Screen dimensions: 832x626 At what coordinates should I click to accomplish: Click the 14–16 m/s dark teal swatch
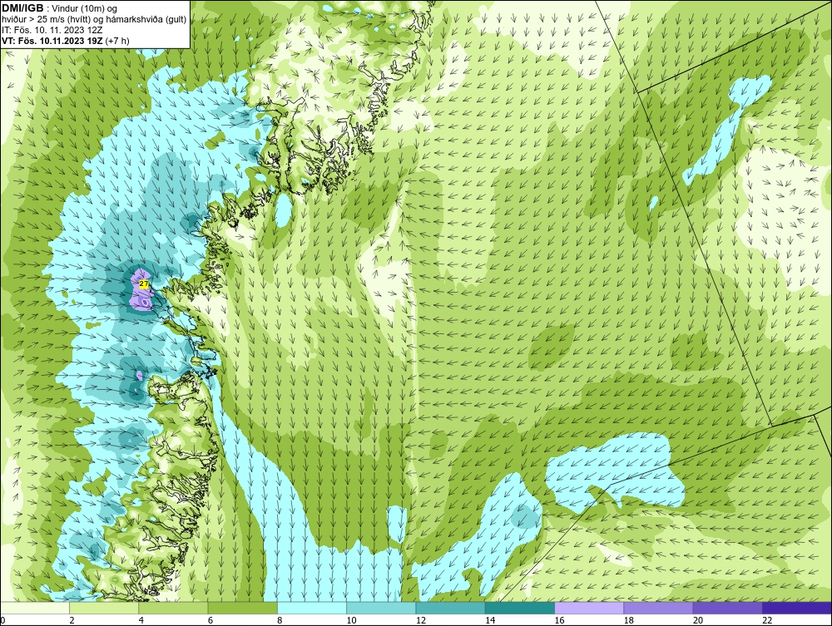pyautogui.click(x=520, y=608)
